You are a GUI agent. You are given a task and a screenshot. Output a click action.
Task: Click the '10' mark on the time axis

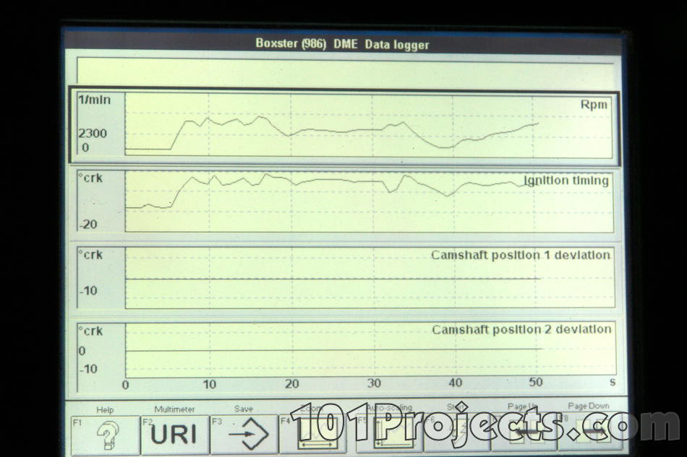(210, 384)
